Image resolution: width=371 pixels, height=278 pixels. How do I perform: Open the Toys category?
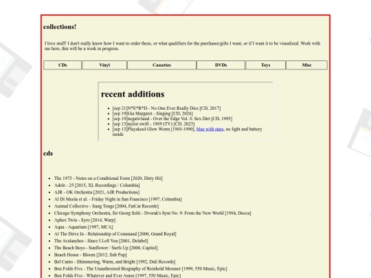coord(265,65)
